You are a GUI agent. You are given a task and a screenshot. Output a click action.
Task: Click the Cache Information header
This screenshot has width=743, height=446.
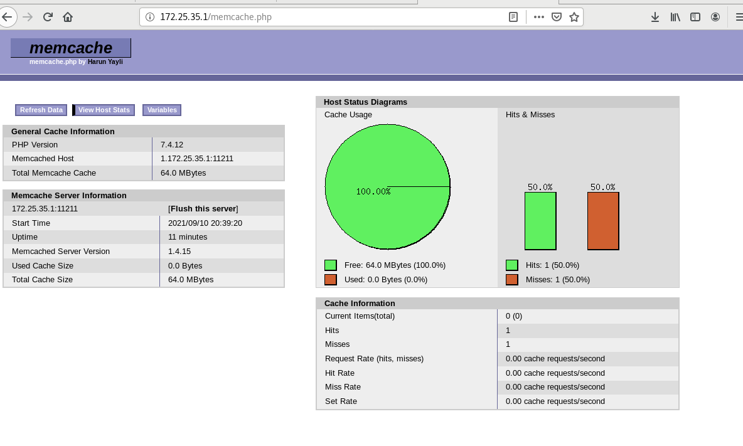[x=498, y=304]
